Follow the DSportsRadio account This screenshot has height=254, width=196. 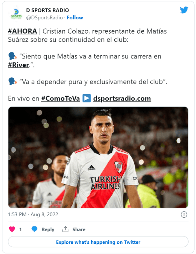pyautogui.click(x=75, y=17)
